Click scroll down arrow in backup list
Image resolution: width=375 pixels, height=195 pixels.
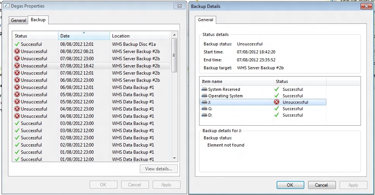pos(174,158)
